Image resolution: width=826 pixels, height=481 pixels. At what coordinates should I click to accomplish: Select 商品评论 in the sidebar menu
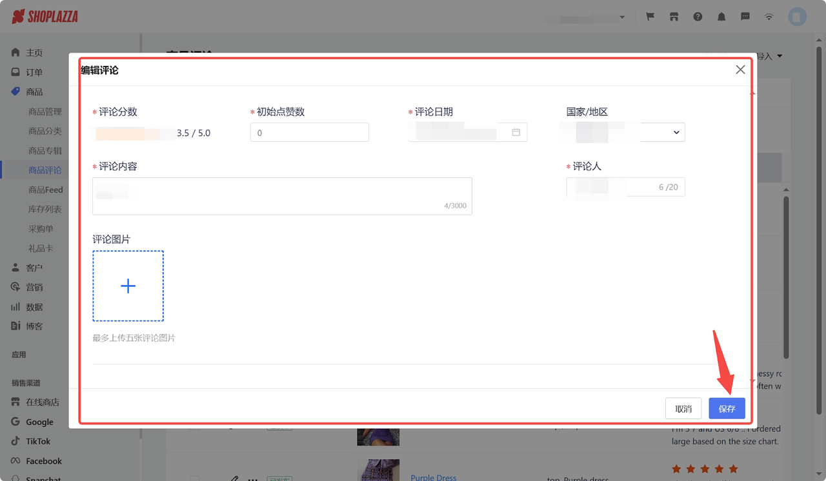[45, 170]
